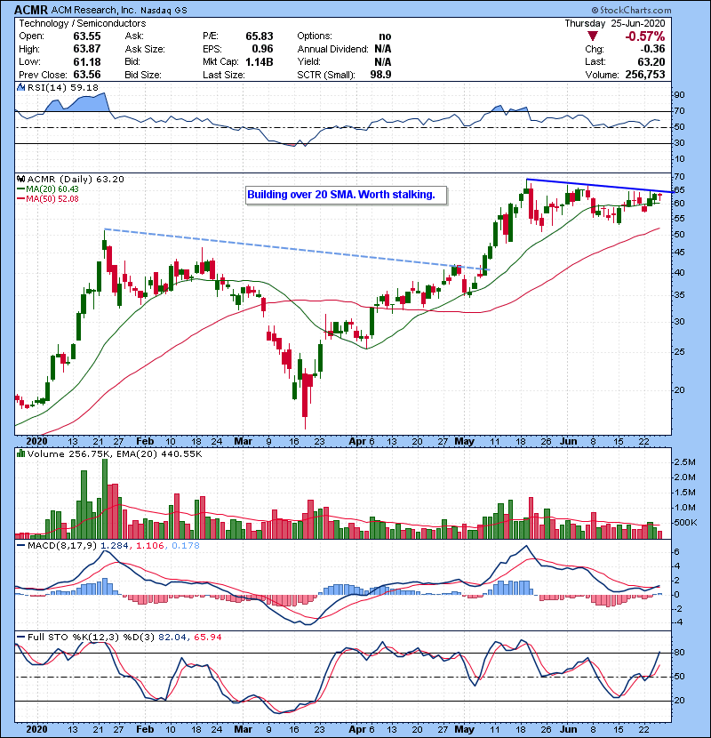Select the bold "ACMR" ticker symbol
Image resolution: width=711 pixels, height=738 pixels.
click(x=31, y=10)
